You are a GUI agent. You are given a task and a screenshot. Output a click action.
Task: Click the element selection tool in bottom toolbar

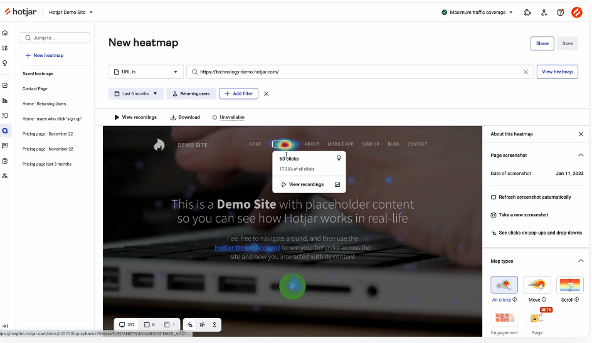coord(190,325)
